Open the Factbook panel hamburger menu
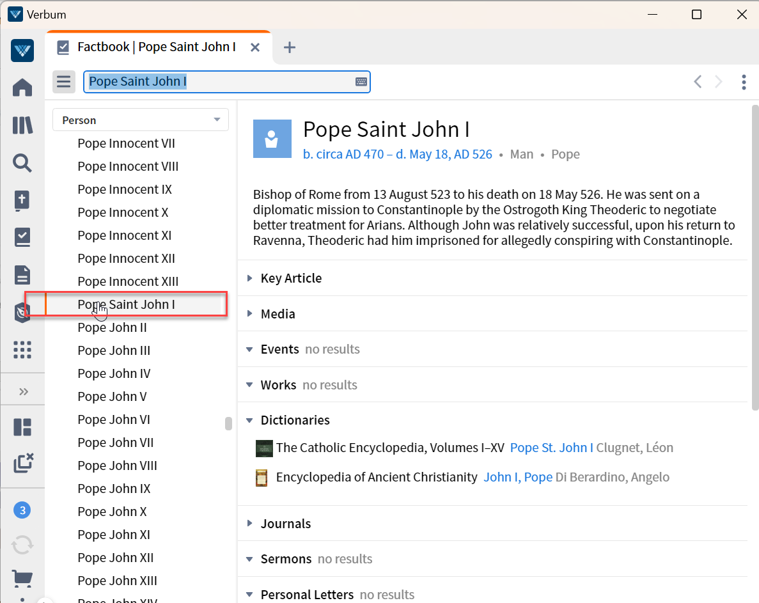 tap(64, 81)
